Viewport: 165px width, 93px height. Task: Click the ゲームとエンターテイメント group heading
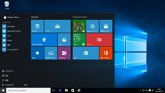tap(80, 17)
